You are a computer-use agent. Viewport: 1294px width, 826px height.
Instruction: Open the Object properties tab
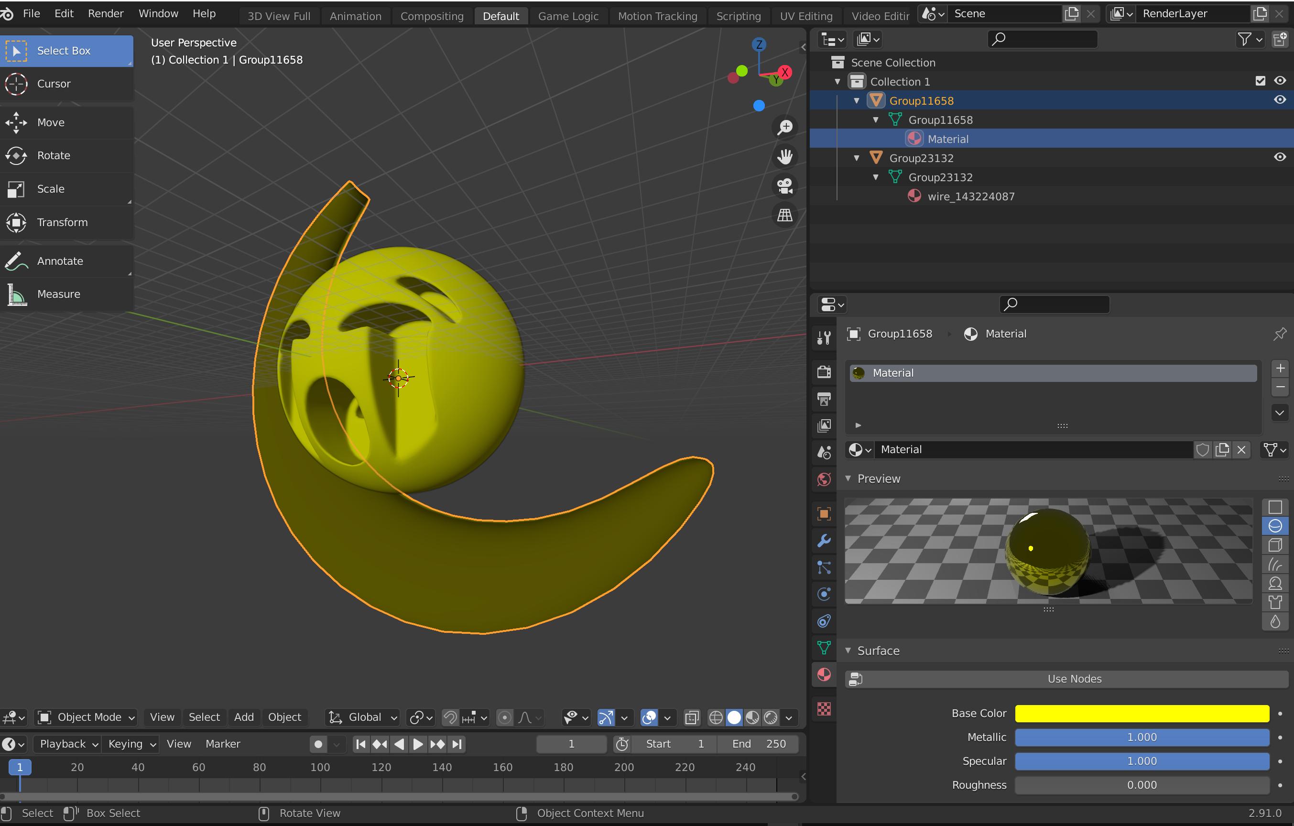(824, 514)
